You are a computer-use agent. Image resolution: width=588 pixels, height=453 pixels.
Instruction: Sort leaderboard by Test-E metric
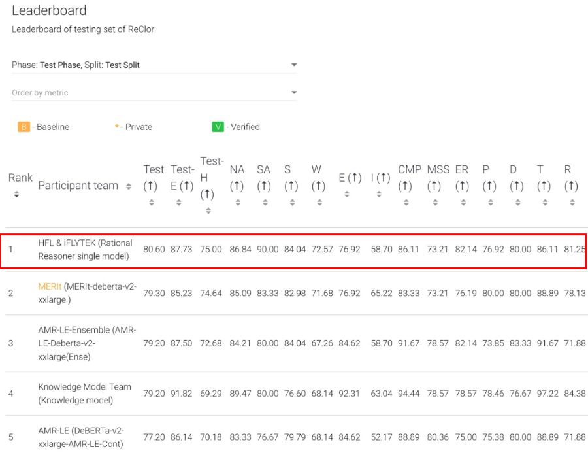click(x=179, y=202)
